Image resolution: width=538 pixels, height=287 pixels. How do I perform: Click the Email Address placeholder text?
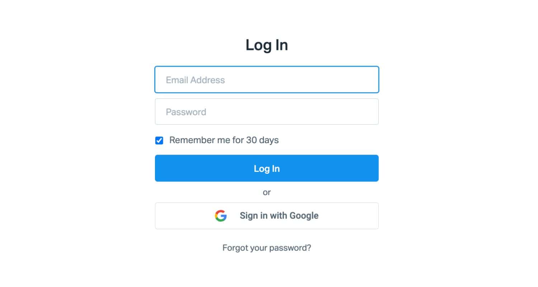point(195,80)
